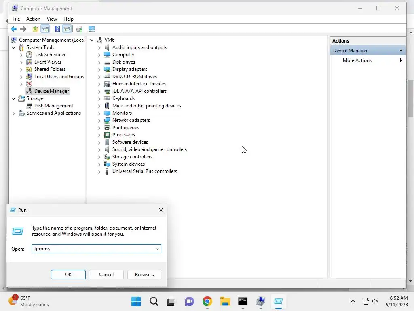
Task: Collapse the Storage node
Action: point(13,98)
